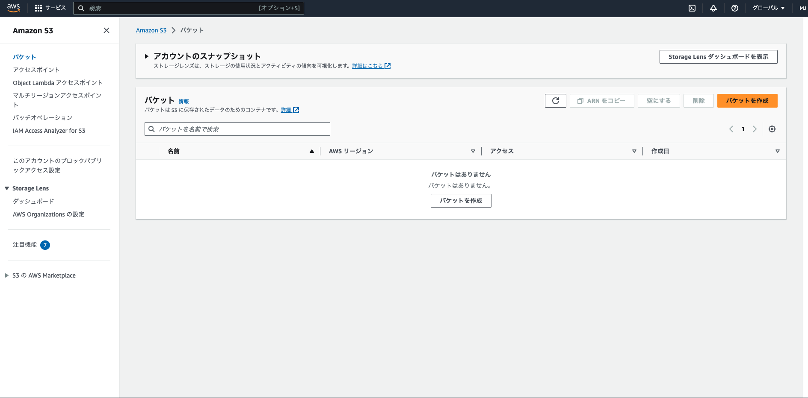Image resolution: width=808 pixels, height=398 pixels.
Task: Open the notifications bell
Action: coord(713,8)
